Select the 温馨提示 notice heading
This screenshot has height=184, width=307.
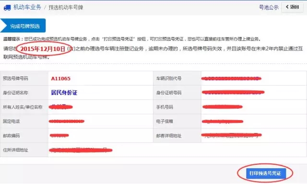13,39
